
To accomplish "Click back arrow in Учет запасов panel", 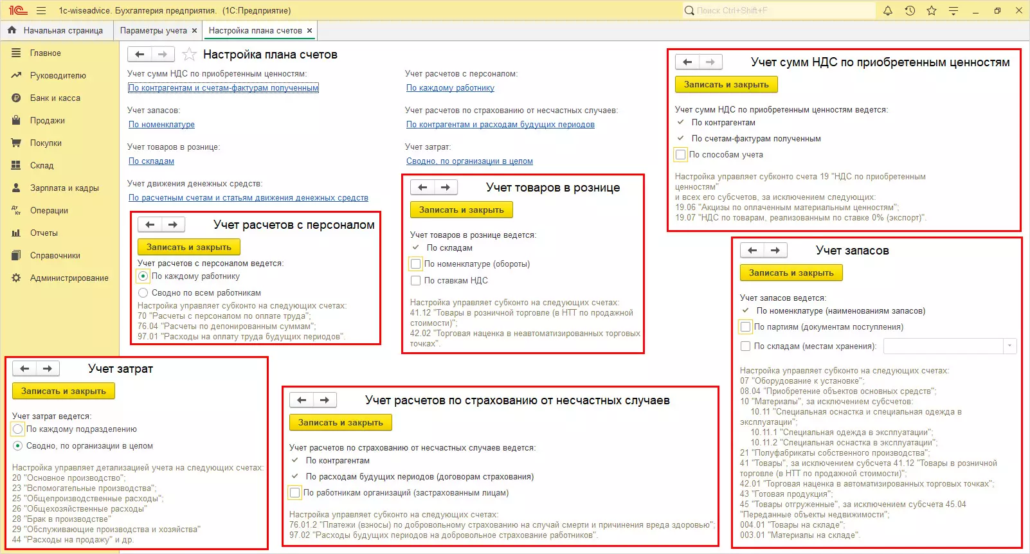I will click(752, 250).
